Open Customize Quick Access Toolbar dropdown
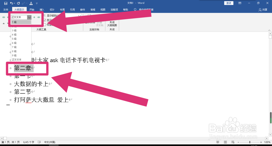The image size is (272, 146). pos(37,3)
